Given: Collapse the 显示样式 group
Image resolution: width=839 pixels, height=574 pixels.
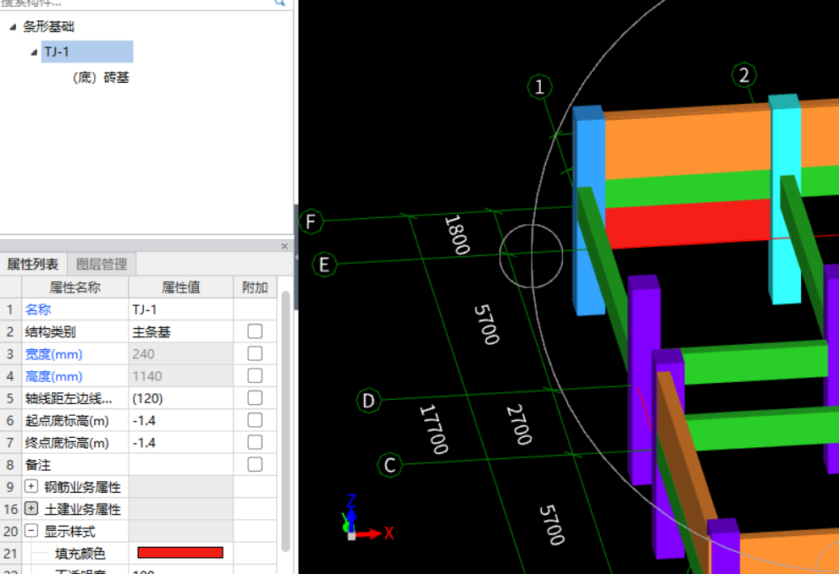Looking at the screenshot, I should point(31,531).
